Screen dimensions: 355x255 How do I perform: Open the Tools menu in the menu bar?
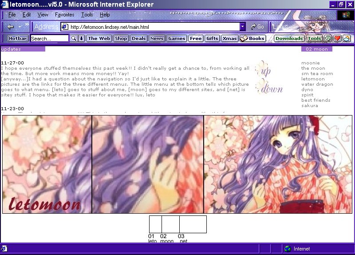point(87,15)
